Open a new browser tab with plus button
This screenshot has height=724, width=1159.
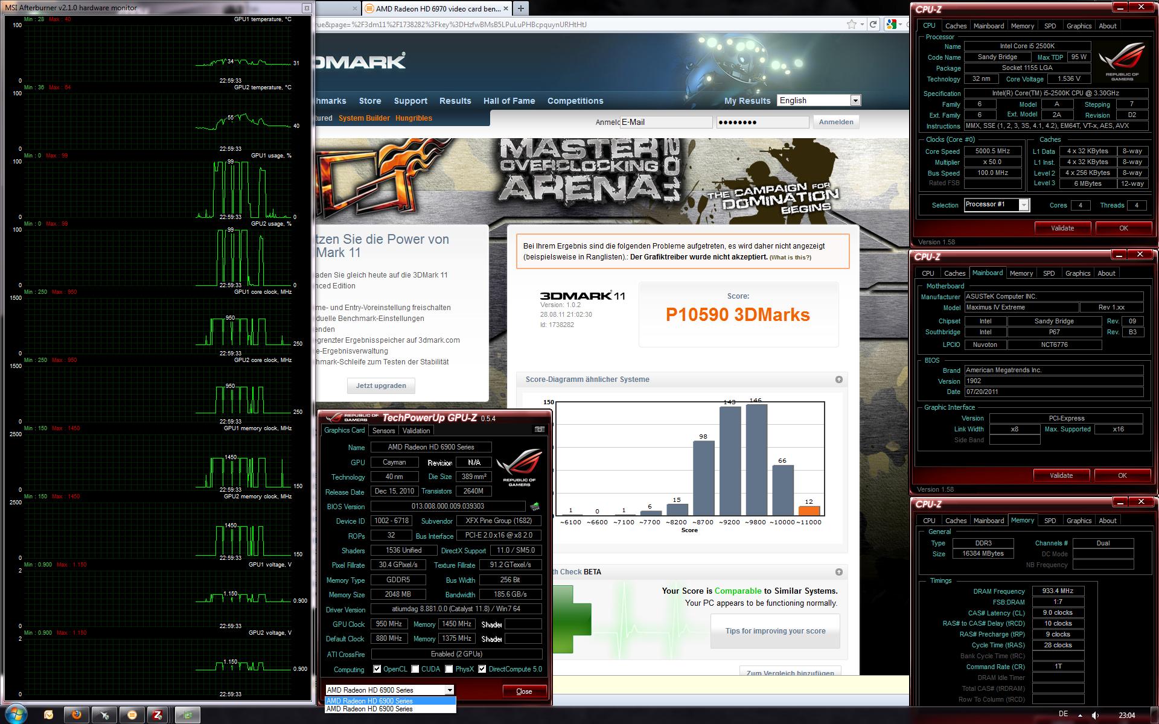520,8
